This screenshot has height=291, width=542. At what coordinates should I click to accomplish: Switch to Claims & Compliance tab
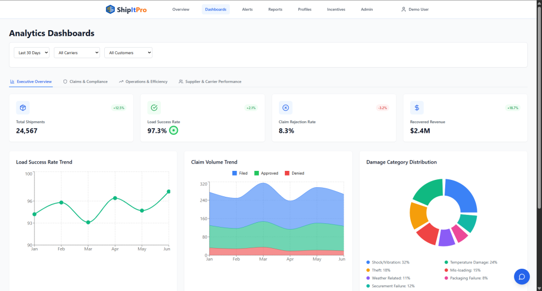[x=85, y=81]
